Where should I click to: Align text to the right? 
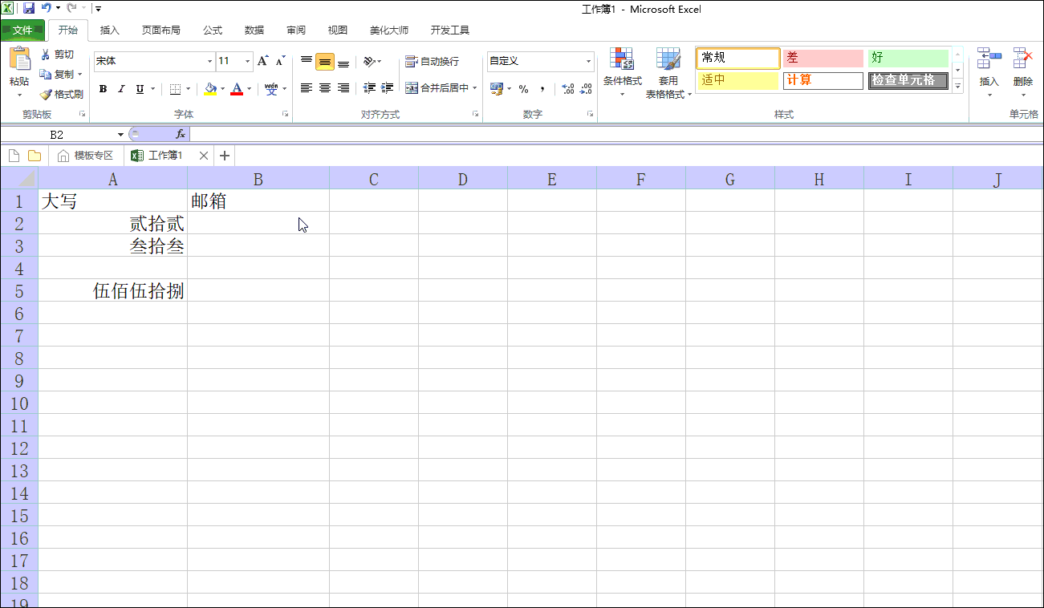(x=343, y=88)
